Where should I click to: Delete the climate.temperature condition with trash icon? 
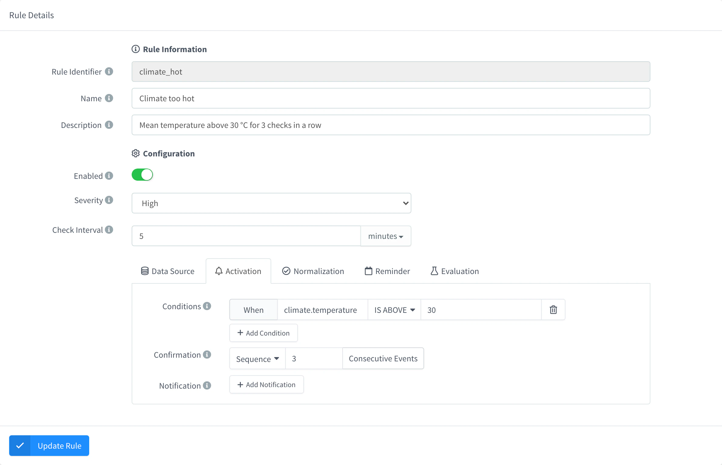(x=553, y=310)
